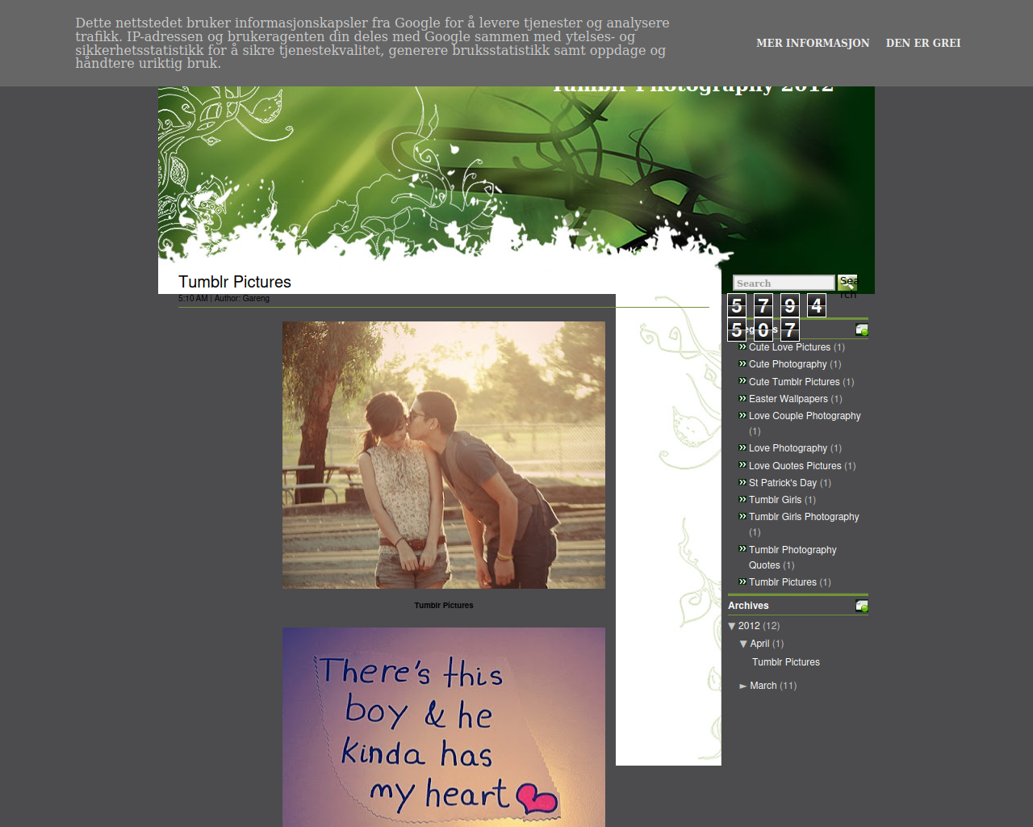Expand the March archive month
1033x827 pixels.
[x=743, y=686]
